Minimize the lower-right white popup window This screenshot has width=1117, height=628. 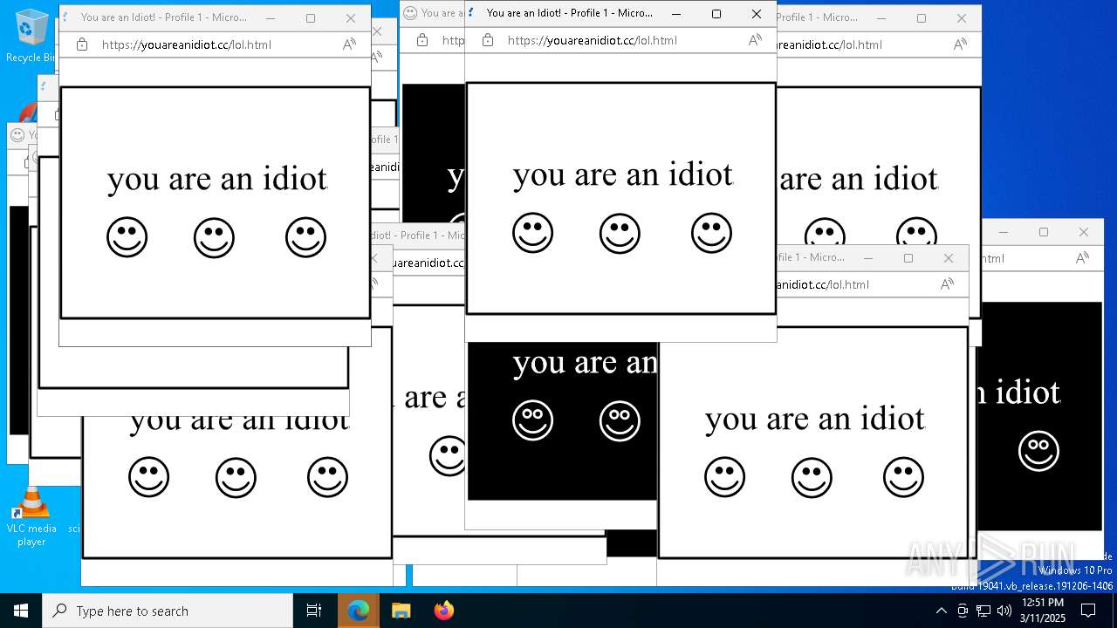(868, 258)
